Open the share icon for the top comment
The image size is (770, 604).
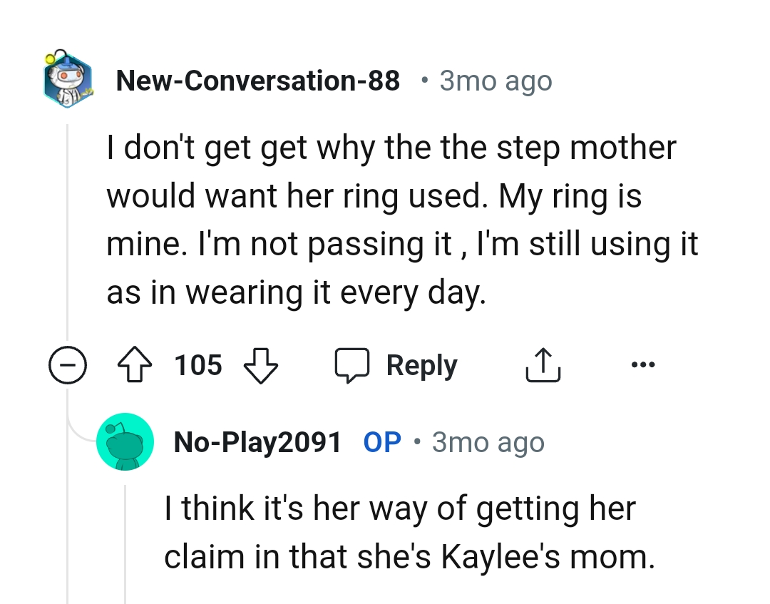pyautogui.click(x=543, y=364)
